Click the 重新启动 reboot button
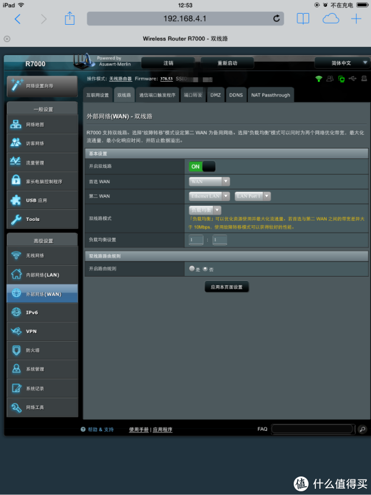The width and height of the screenshot is (371, 495). click(x=227, y=63)
